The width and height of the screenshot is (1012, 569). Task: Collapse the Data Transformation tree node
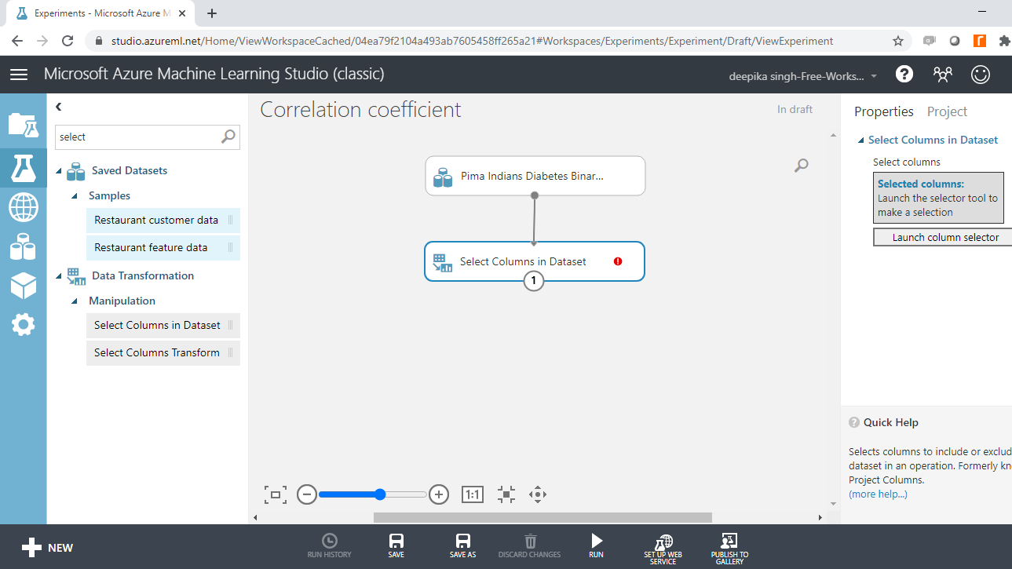[x=59, y=276]
